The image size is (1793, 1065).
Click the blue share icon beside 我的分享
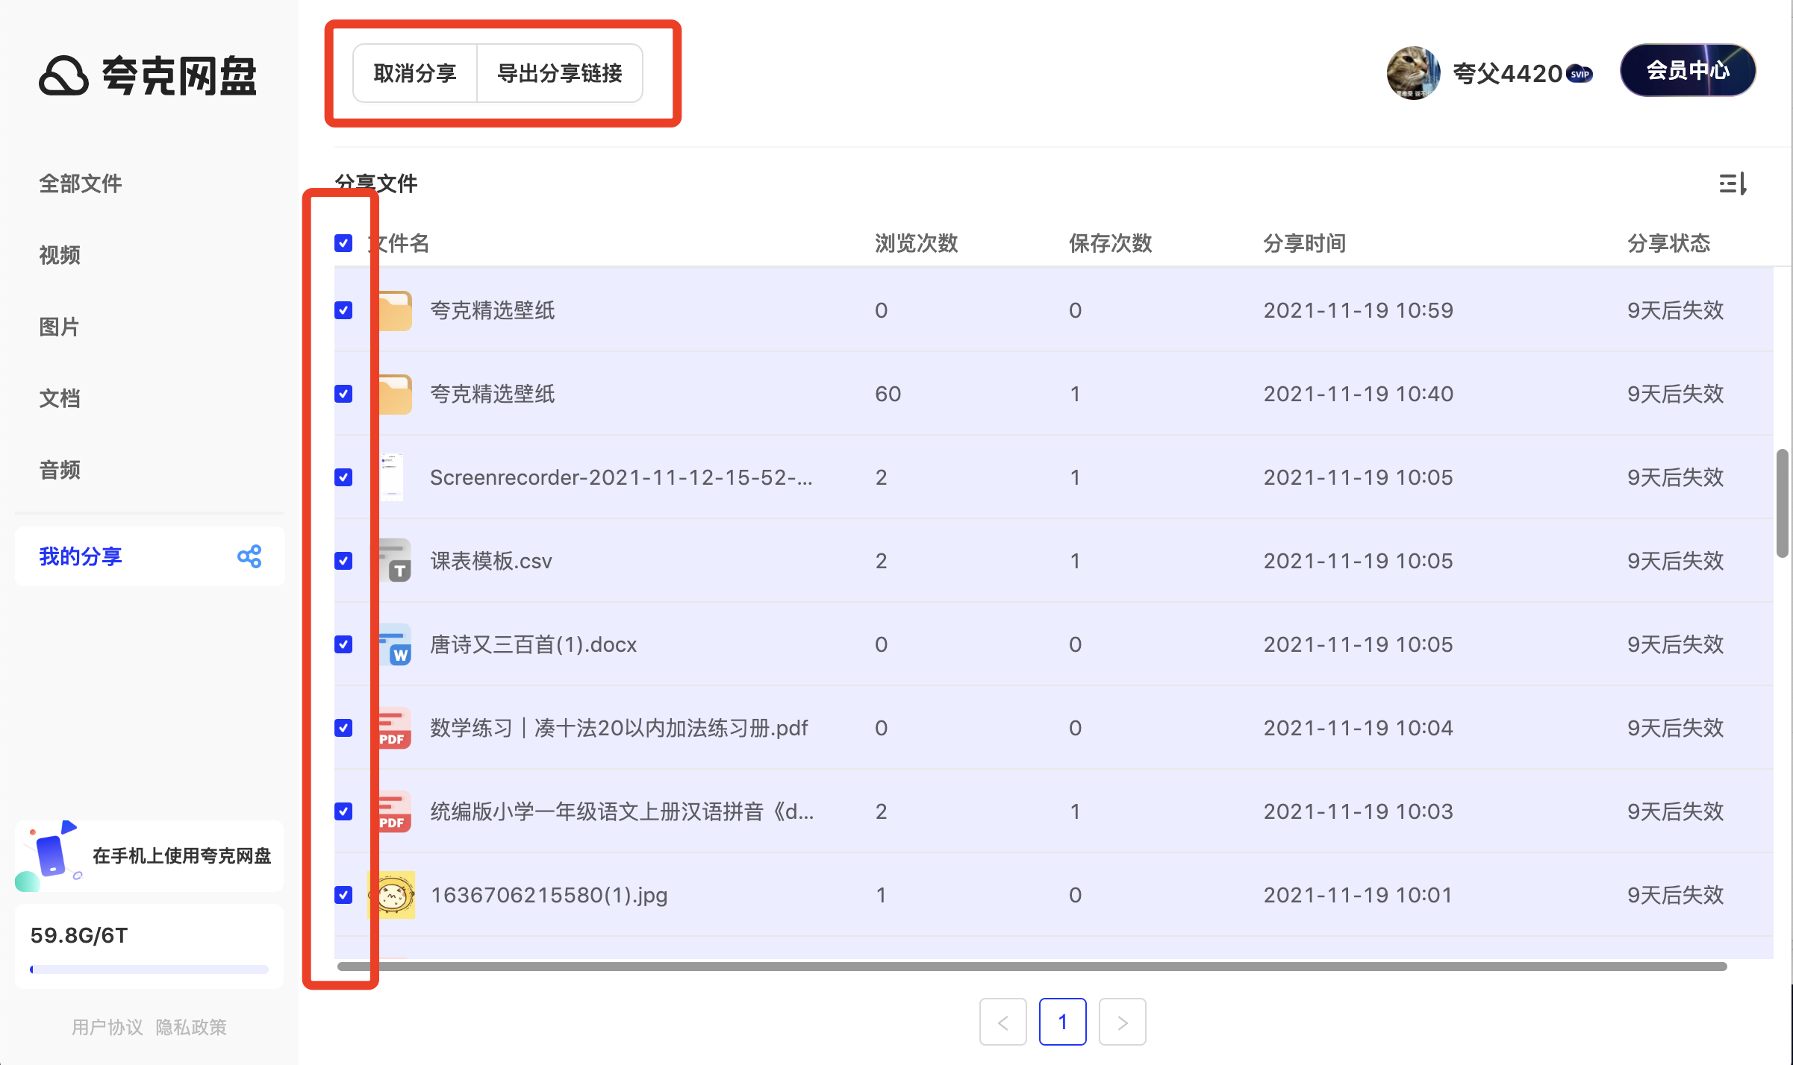tap(249, 556)
